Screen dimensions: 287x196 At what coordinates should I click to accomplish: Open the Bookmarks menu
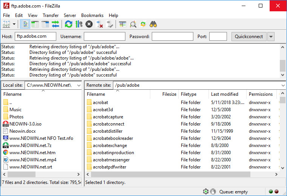click(x=92, y=15)
